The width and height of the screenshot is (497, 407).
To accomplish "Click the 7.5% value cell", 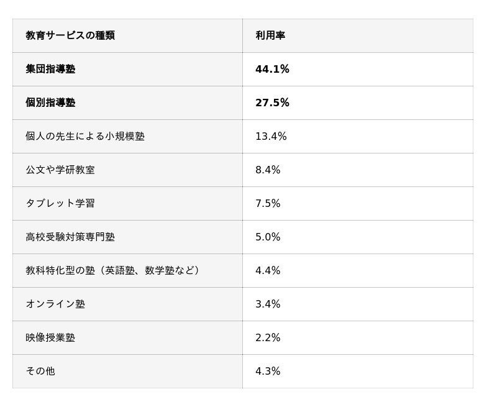I will (x=268, y=203).
